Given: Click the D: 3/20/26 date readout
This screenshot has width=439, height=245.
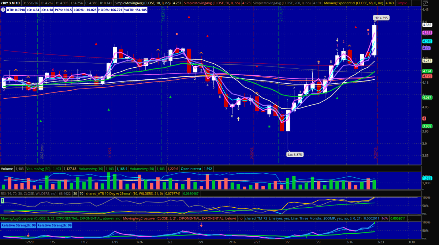Looking at the screenshot, I should click(x=30, y=3).
